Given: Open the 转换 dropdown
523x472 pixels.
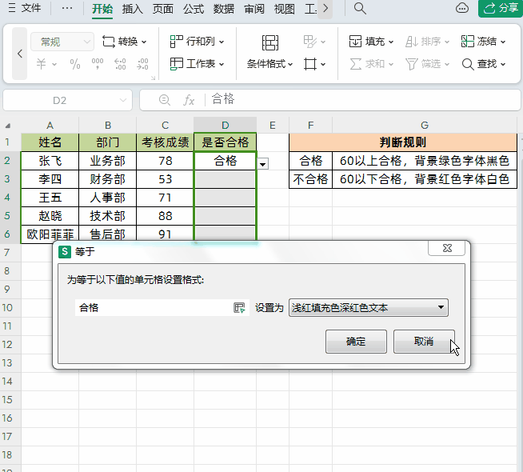Looking at the screenshot, I should pos(124,42).
